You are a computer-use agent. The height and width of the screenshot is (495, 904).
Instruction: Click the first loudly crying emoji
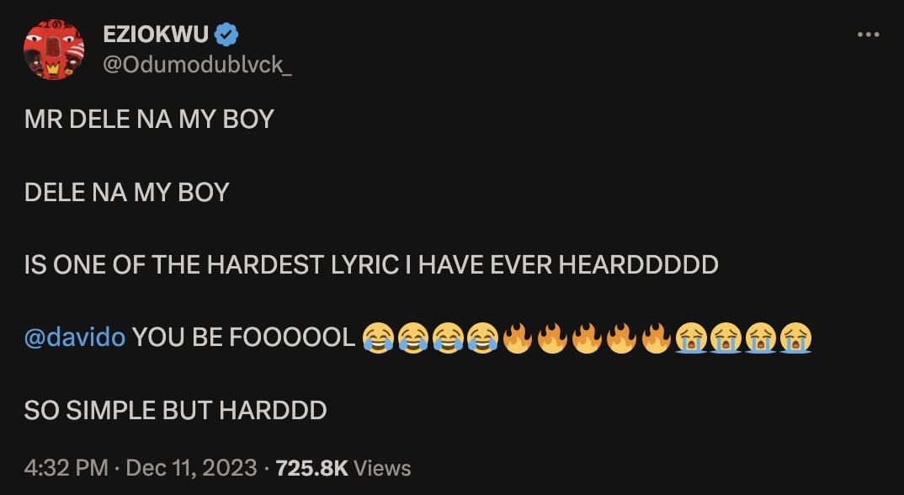691,338
